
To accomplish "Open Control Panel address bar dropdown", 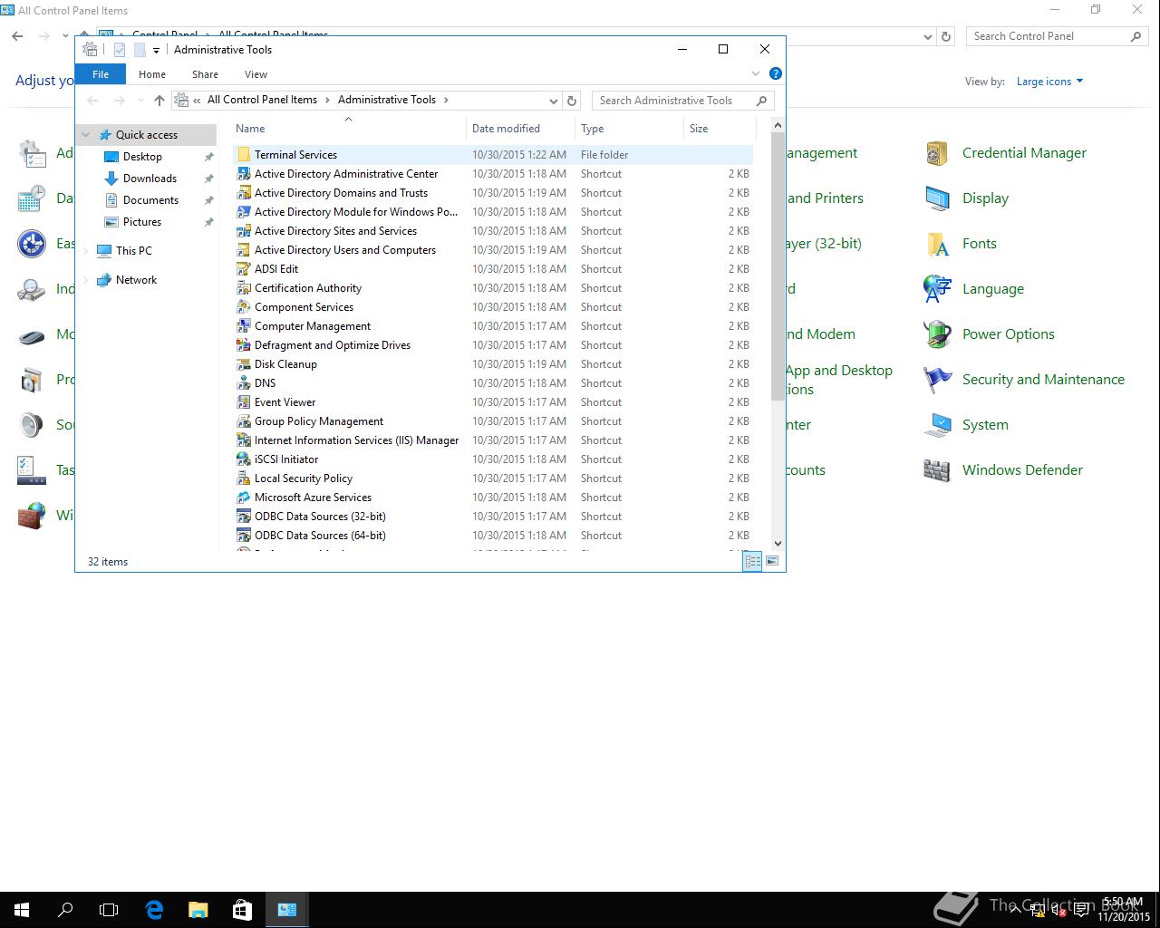I will click(927, 36).
